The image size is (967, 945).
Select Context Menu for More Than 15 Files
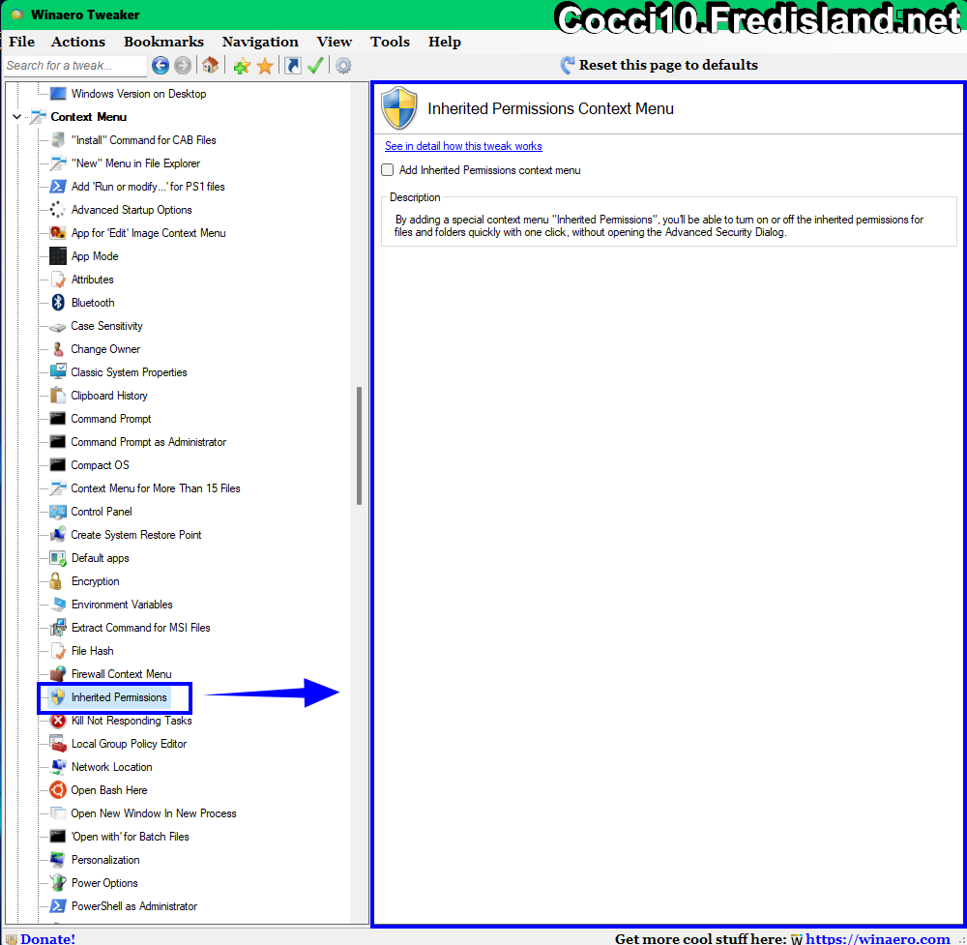[156, 488]
